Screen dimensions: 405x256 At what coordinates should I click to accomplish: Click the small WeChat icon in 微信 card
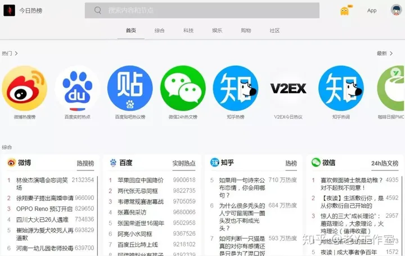316,163
